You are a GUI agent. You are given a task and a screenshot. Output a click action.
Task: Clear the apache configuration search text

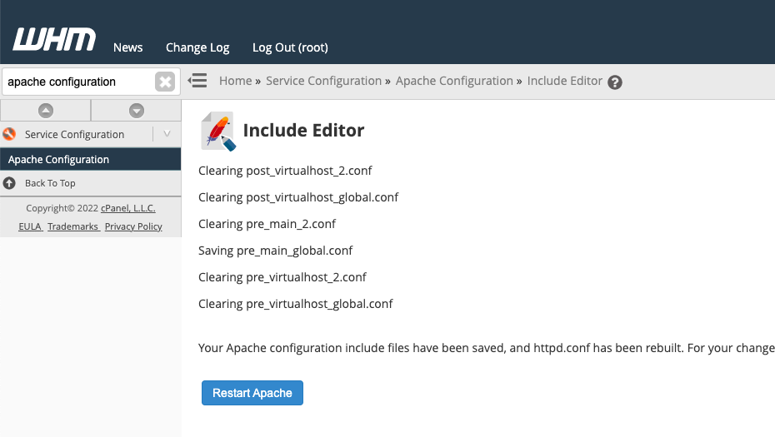165,82
